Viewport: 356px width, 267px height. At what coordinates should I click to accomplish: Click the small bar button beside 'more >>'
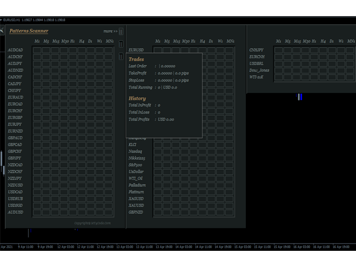click(121, 32)
